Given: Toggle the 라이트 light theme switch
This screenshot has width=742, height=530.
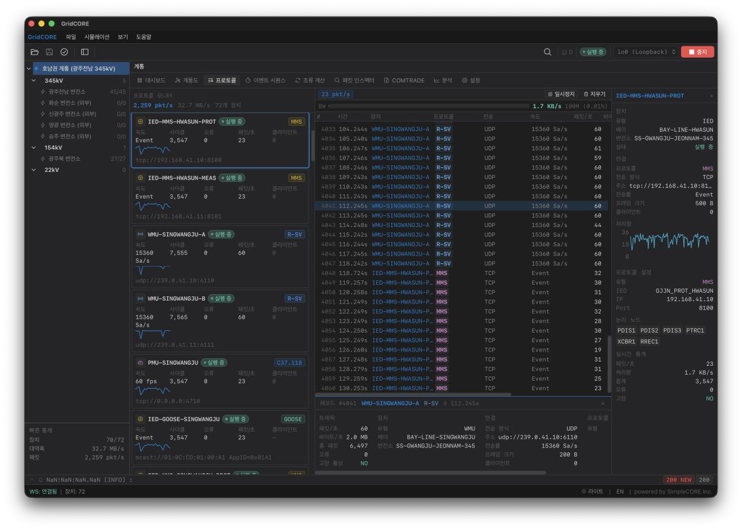Looking at the screenshot, I should coord(592,491).
